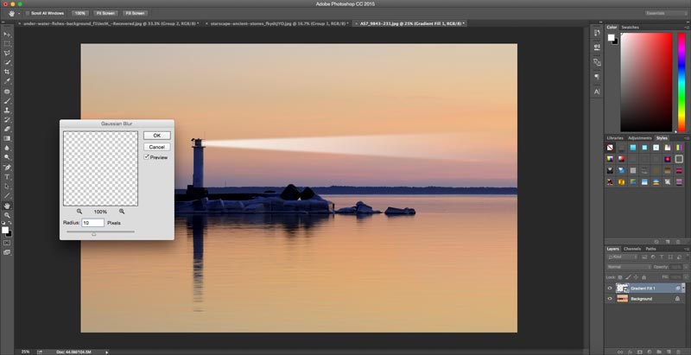Hide the Background layer
Viewport: 691px width, 355px height.
pyautogui.click(x=610, y=299)
